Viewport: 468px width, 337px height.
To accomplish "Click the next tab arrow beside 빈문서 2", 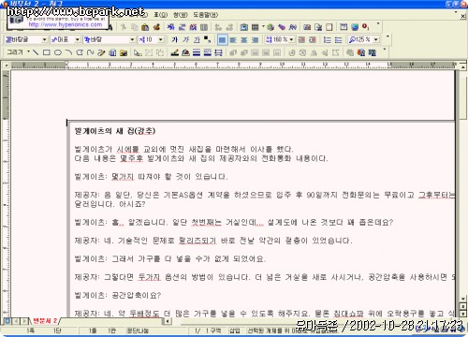I will (23, 321).
